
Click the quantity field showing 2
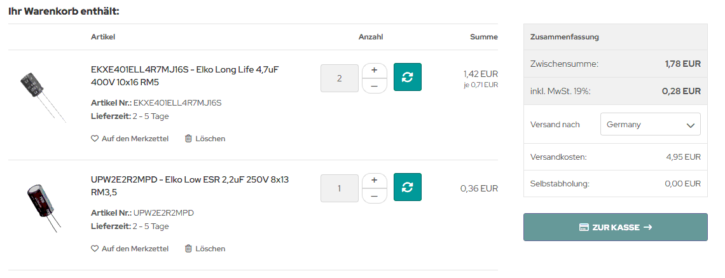(340, 78)
